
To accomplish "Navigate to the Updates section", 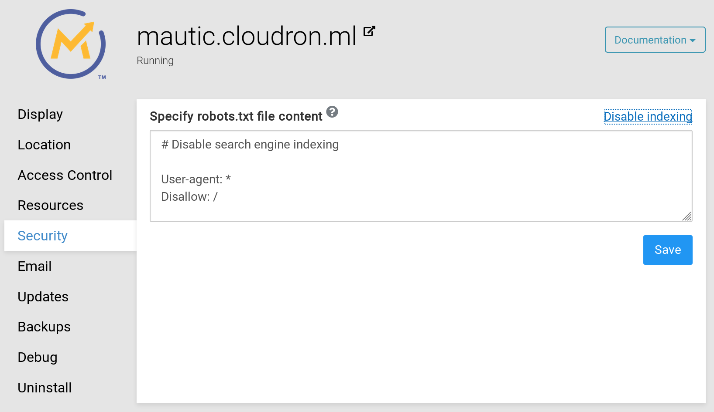I will pos(43,297).
